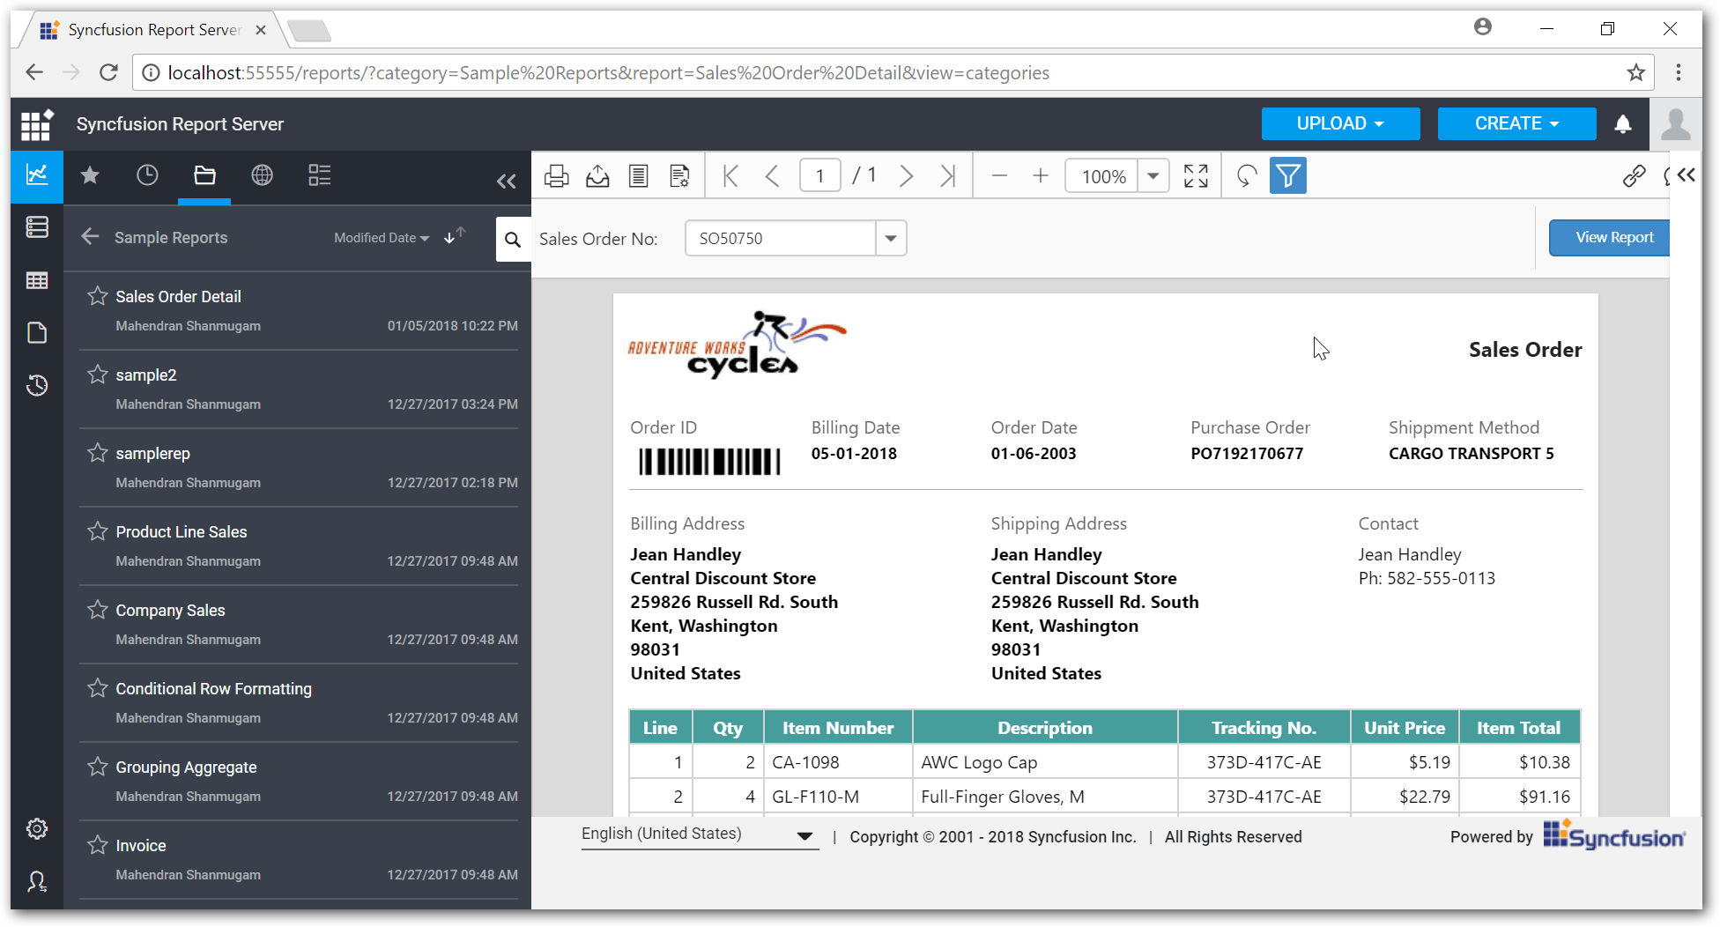Go to the next page
The width and height of the screenshot is (1720, 927).
(x=906, y=176)
